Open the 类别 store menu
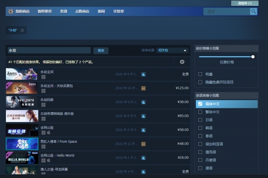The height and width of the screenshot is (178, 268). click(63, 11)
